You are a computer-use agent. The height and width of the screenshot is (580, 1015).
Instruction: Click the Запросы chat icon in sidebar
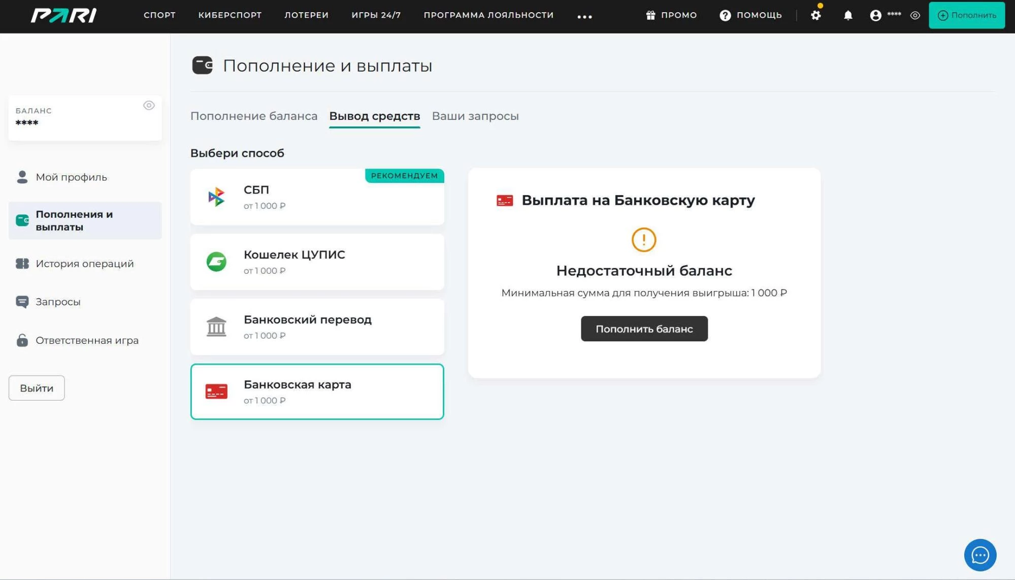tap(22, 302)
